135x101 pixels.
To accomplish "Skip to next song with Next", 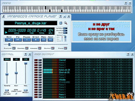I will [x=50, y=40].
